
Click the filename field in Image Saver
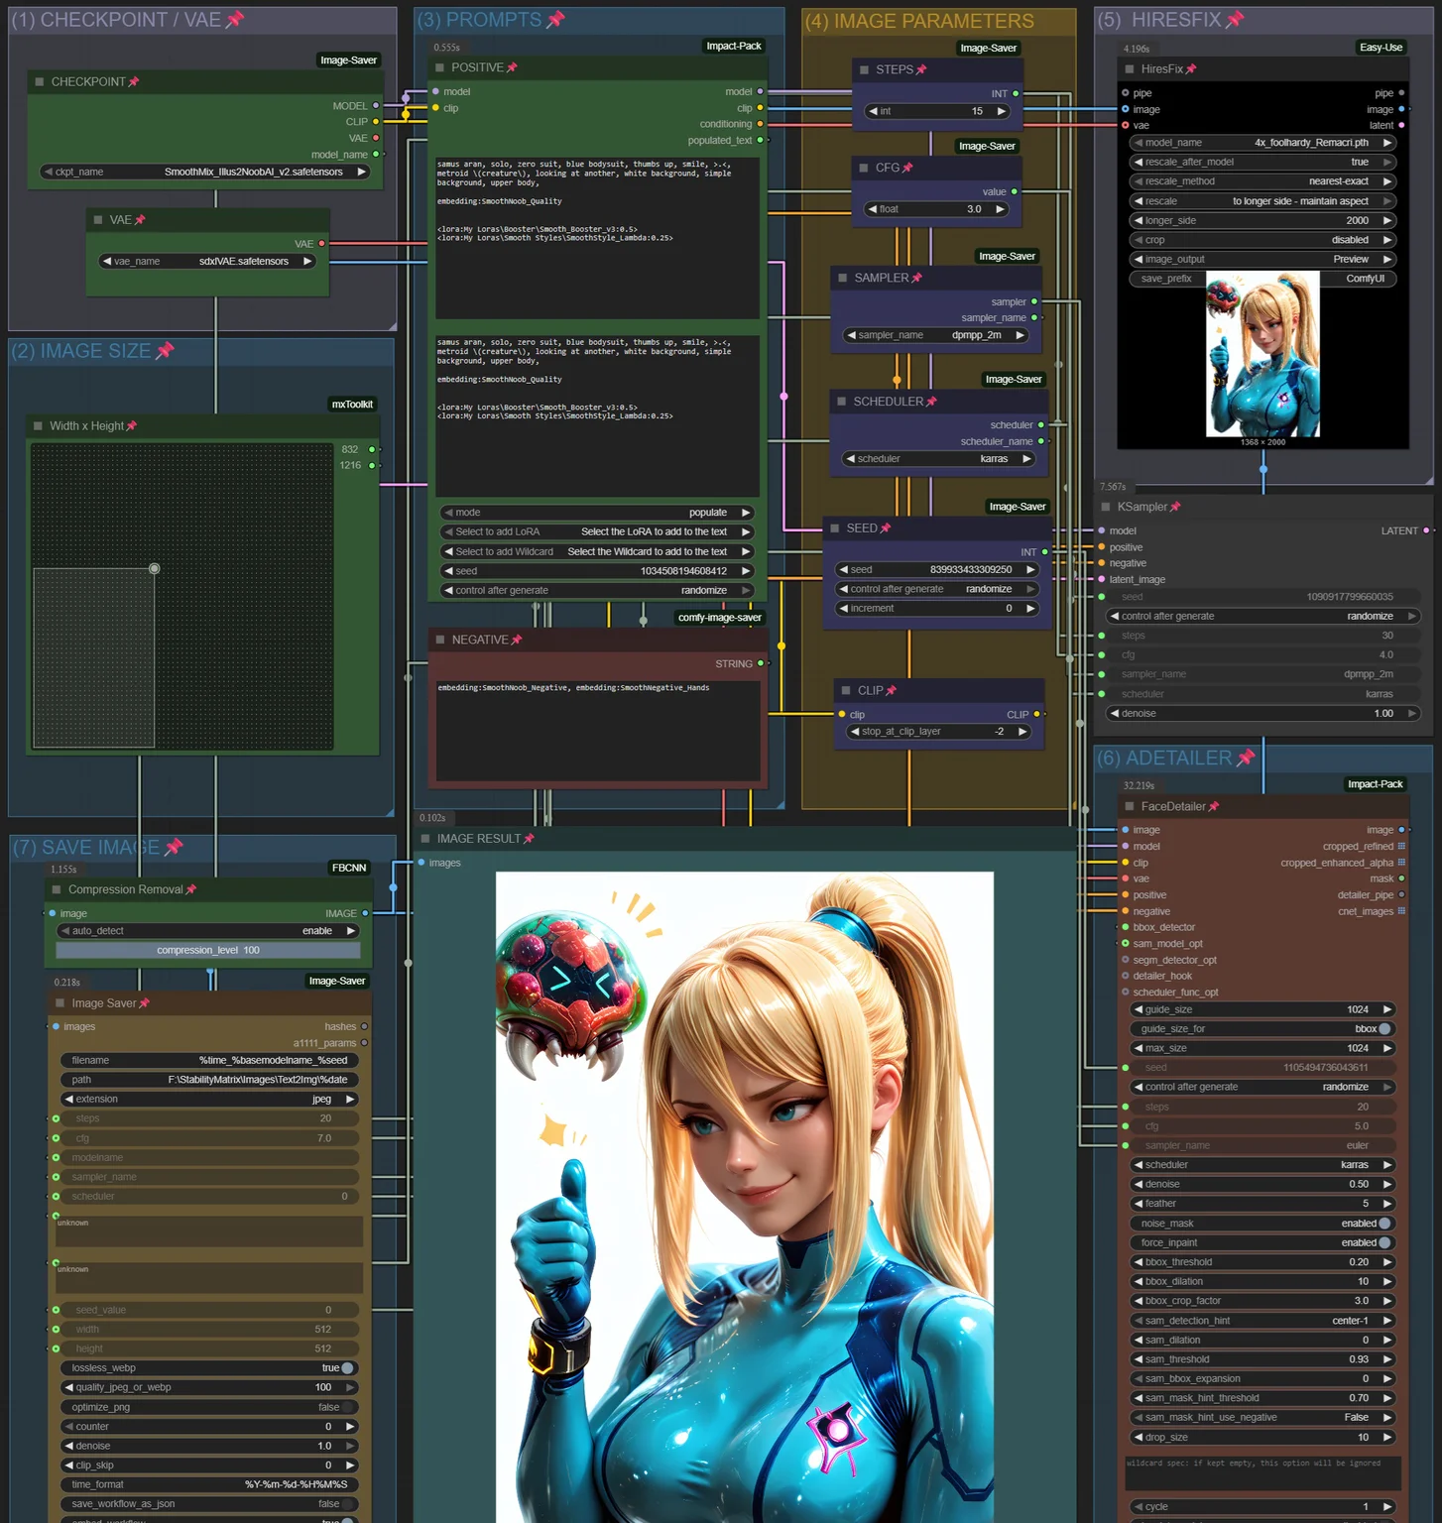click(209, 1061)
